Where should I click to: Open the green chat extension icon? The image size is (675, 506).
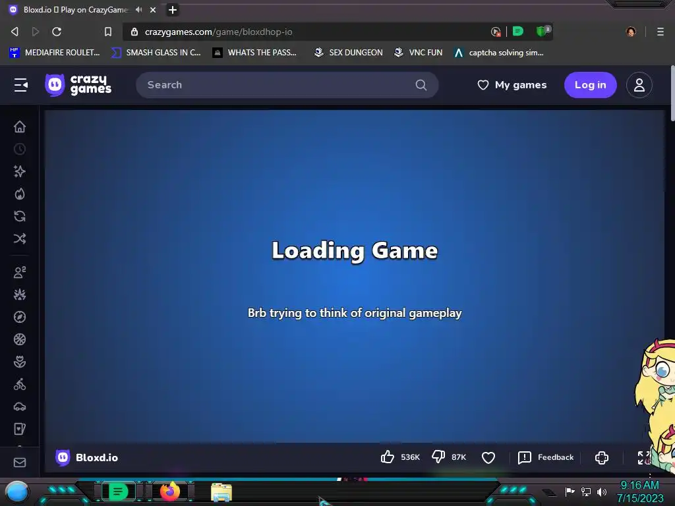(x=518, y=31)
